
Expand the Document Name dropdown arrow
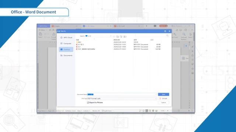point(156,95)
